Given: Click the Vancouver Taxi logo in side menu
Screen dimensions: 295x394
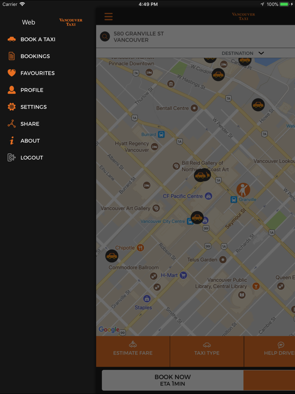Looking at the screenshot, I should [71, 22].
